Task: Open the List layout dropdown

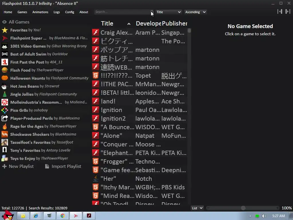Action: [197, 208]
